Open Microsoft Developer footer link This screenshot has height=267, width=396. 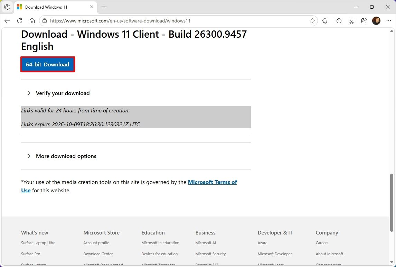[x=275, y=254]
